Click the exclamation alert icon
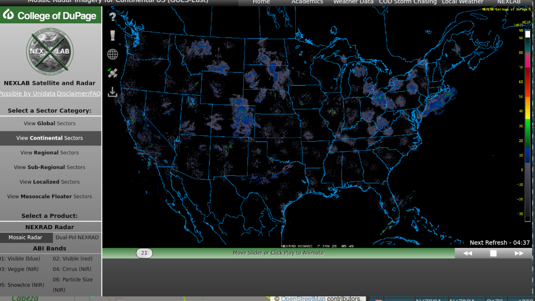This screenshot has width=535, height=301. tap(112, 36)
